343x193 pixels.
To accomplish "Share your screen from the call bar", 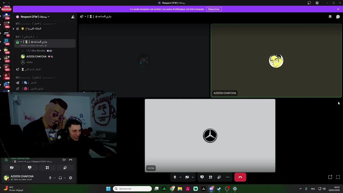I will (x=202, y=177).
